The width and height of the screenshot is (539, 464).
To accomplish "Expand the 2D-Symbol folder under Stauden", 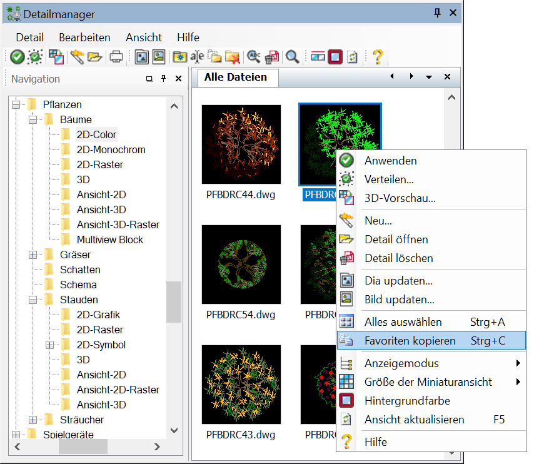I will click(49, 345).
